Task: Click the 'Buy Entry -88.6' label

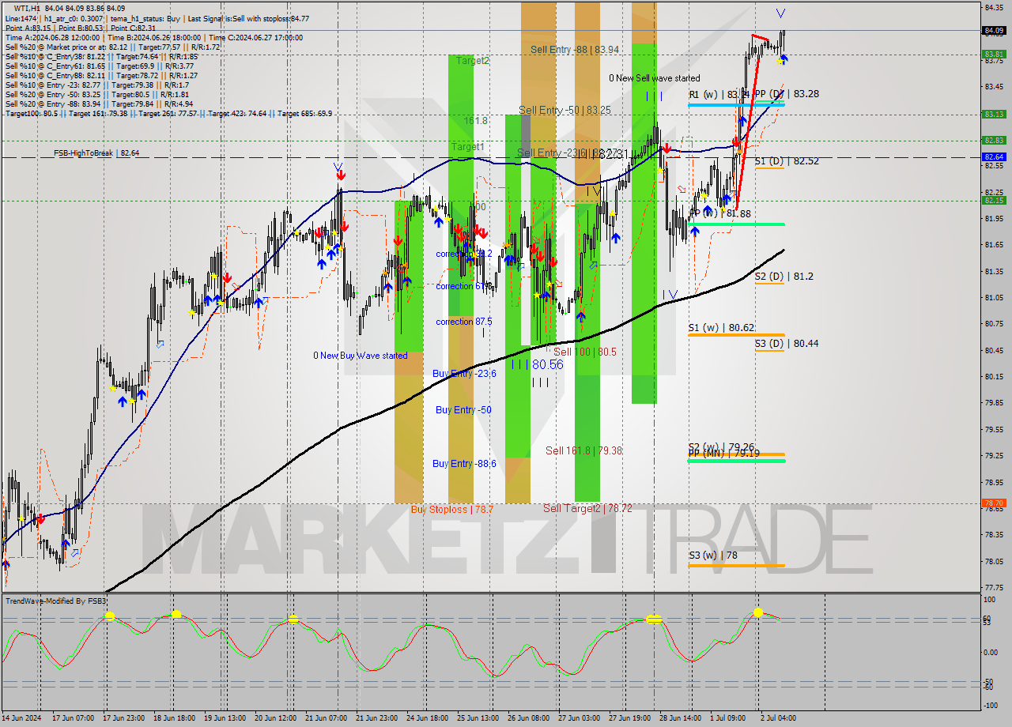Action: [x=464, y=463]
